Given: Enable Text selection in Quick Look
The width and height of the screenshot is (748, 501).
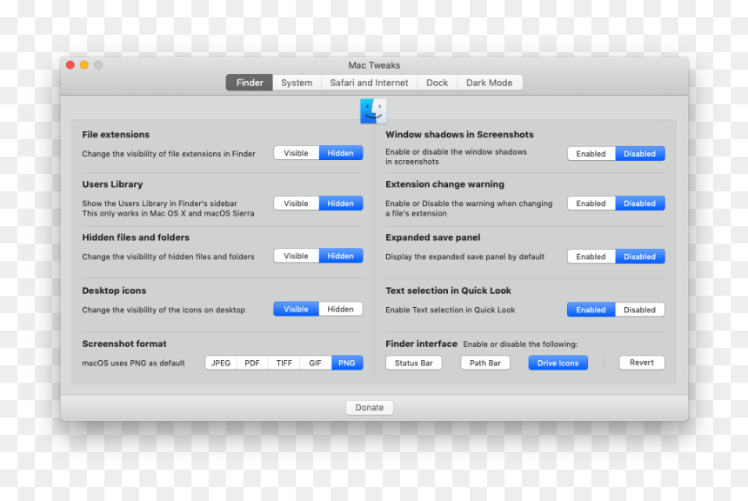Looking at the screenshot, I should [x=591, y=310].
